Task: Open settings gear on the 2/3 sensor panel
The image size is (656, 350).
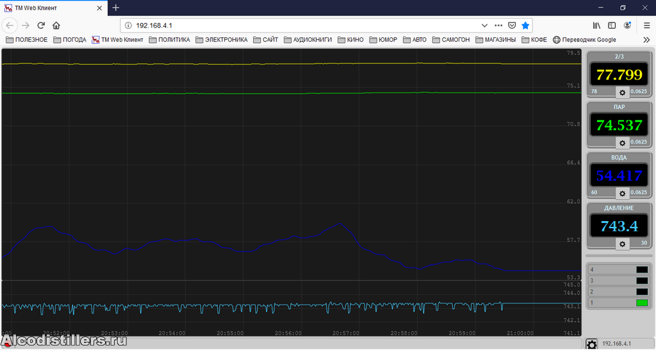Action: pyautogui.click(x=622, y=92)
